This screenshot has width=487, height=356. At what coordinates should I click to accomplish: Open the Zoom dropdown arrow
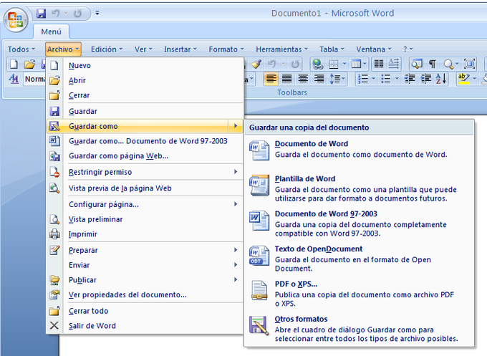[x=457, y=64]
